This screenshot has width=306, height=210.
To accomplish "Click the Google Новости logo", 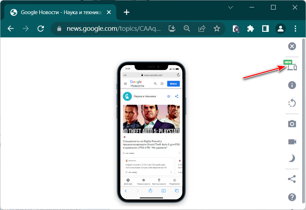I will coord(137,84).
